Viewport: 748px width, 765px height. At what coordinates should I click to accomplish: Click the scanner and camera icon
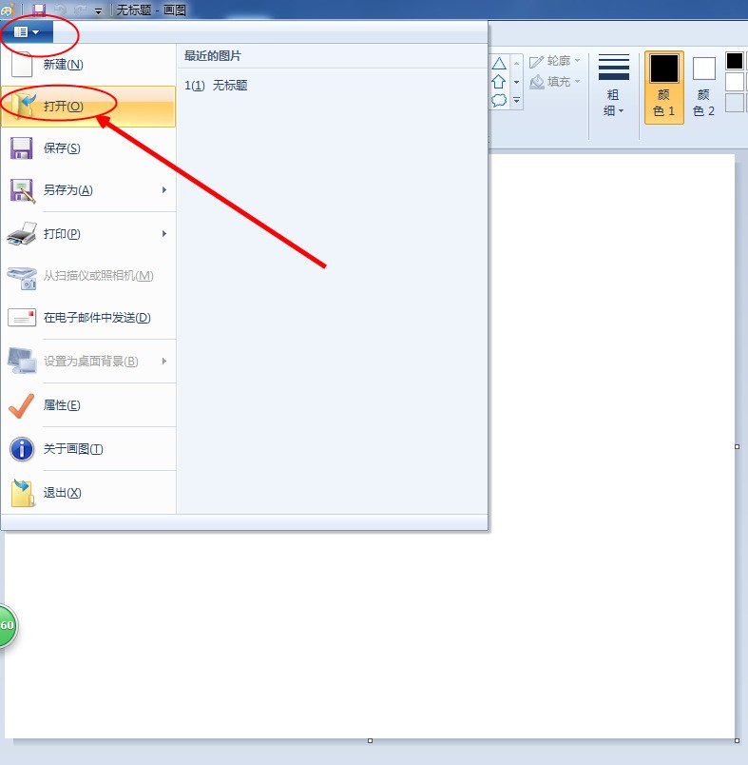click(22, 278)
